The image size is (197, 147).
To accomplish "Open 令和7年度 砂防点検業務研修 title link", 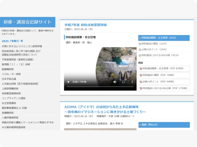I will (86, 25).
